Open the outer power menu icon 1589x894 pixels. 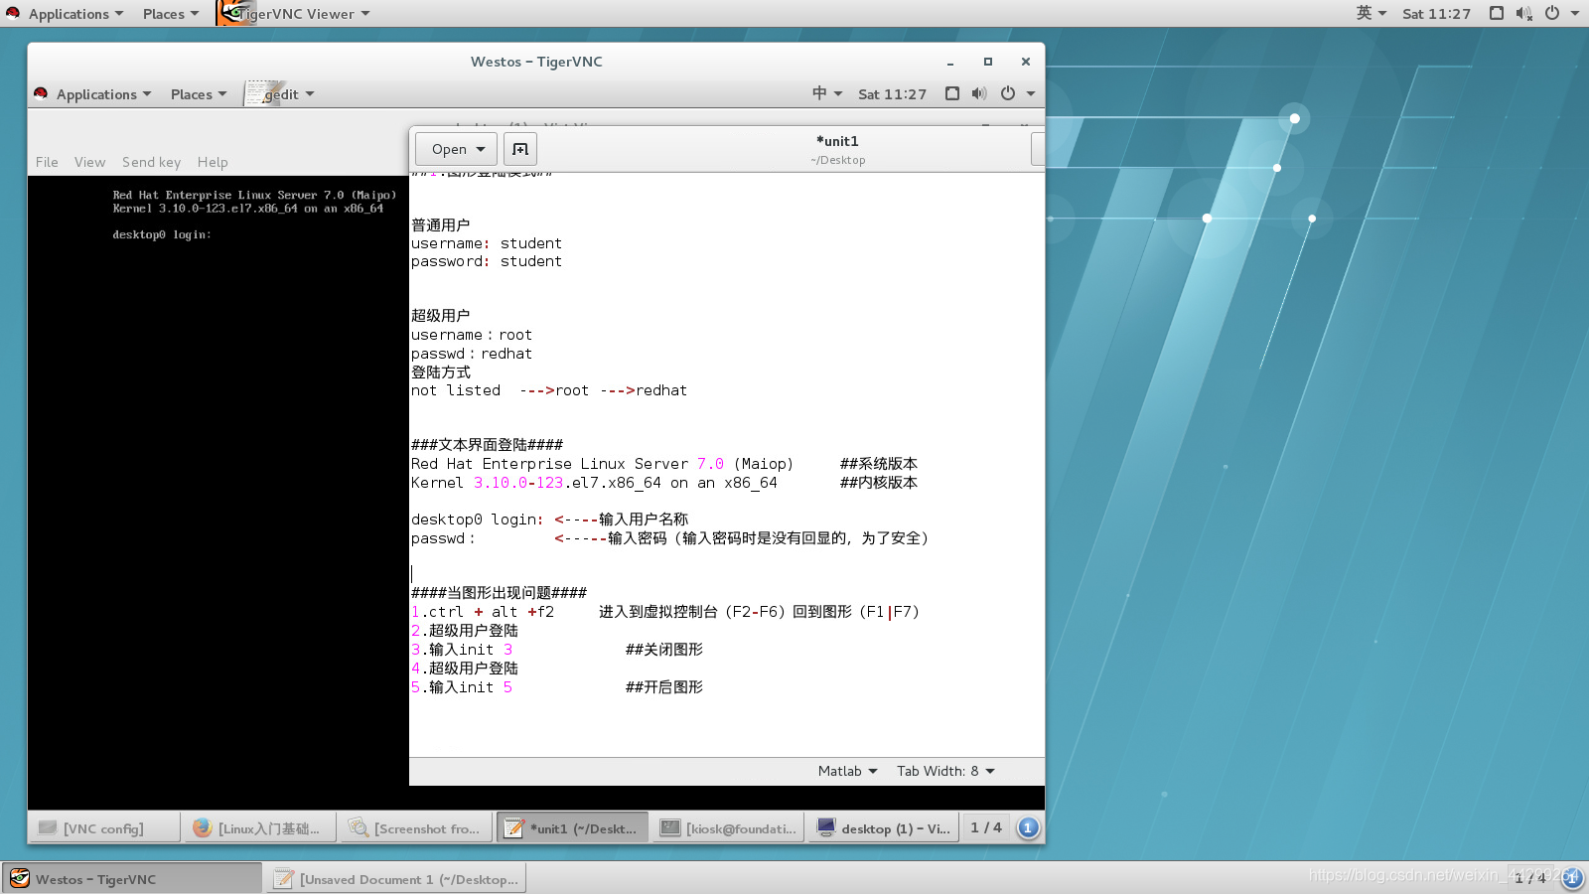point(1552,13)
